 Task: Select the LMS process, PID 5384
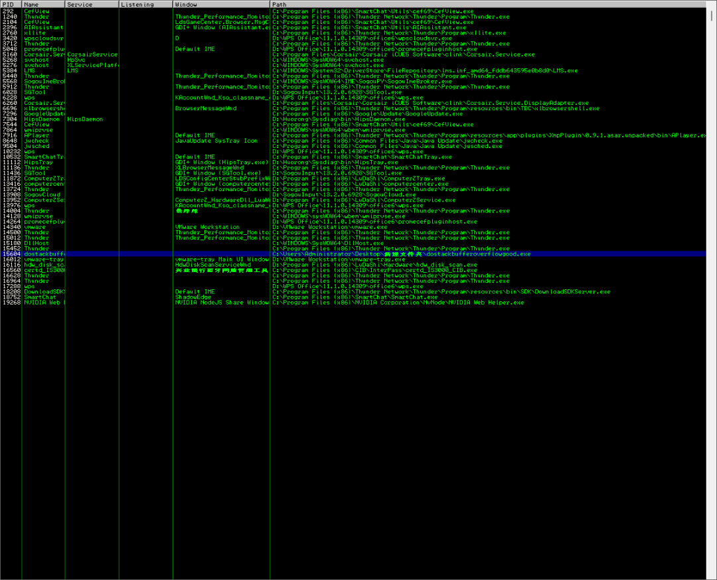coord(353,71)
